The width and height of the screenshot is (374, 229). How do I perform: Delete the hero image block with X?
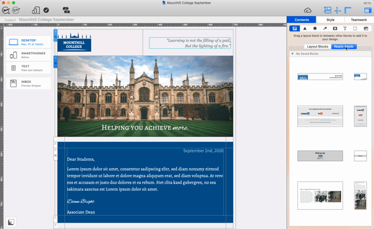pyautogui.click(x=55, y=58)
